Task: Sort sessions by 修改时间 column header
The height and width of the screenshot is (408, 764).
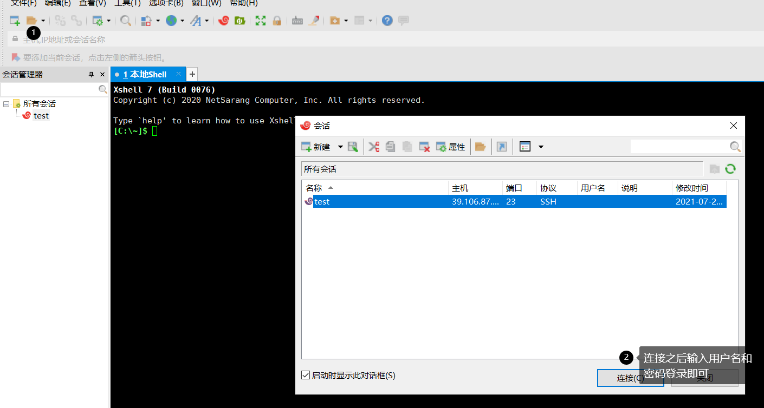Action: tap(699, 188)
